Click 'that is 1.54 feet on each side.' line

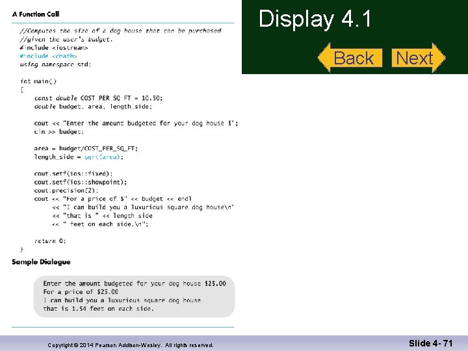pos(98,308)
